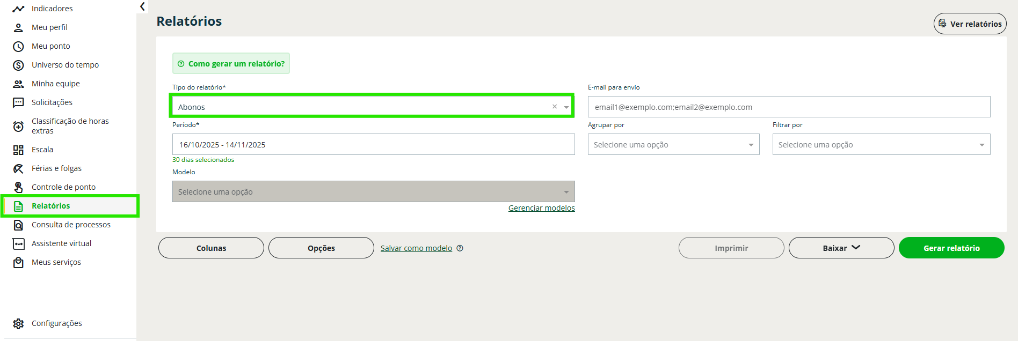Viewport: 1018px width, 341px height.
Task: Open the Baixar download options button
Action: coord(841,248)
